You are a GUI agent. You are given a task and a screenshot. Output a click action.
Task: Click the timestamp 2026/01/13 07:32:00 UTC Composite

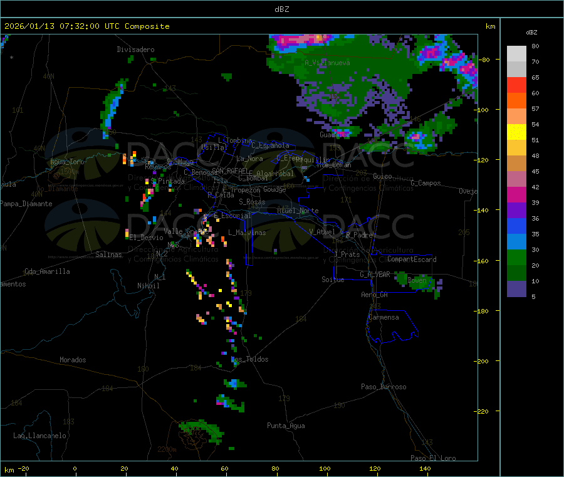coord(87,26)
